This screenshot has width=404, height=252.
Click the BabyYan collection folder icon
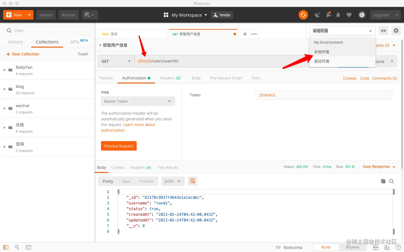point(10,70)
